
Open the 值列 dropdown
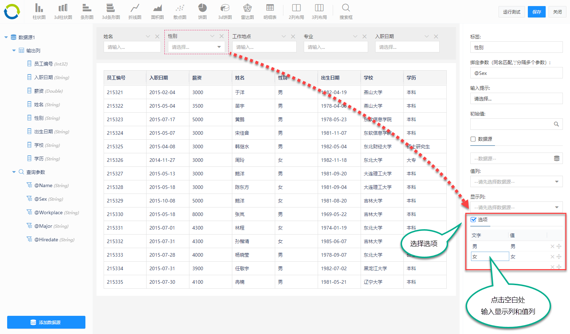(516, 182)
